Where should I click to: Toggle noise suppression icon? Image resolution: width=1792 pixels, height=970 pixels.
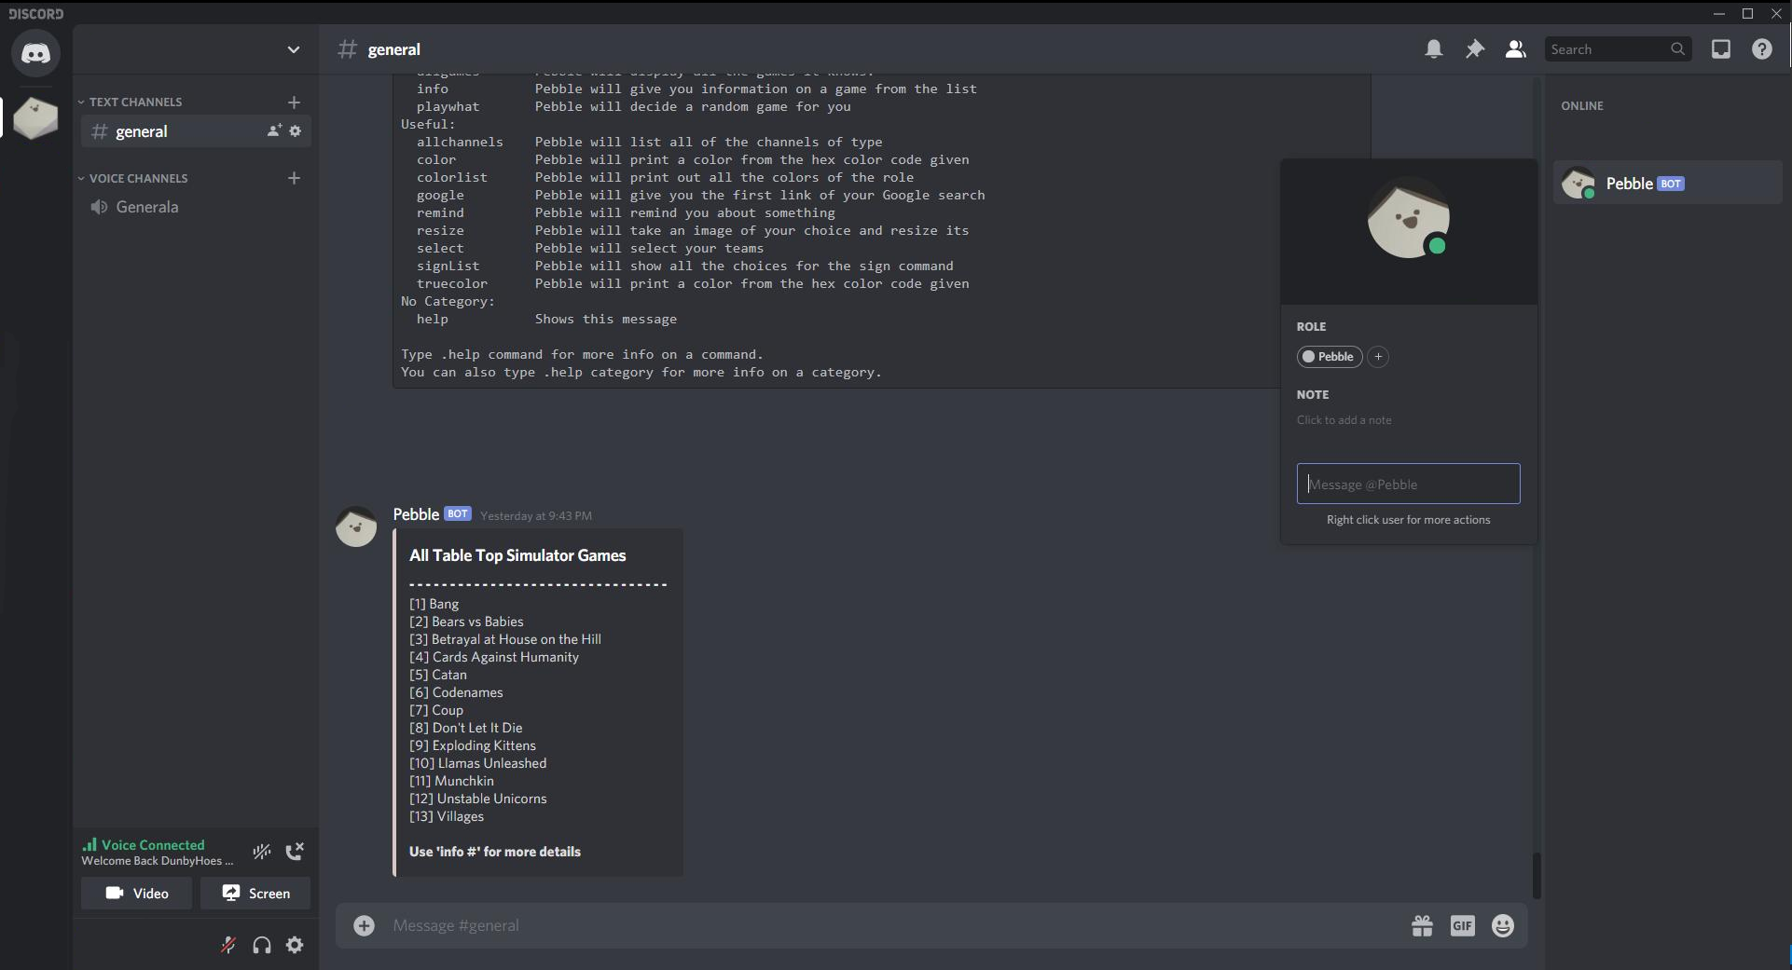click(x=262, y=851)
